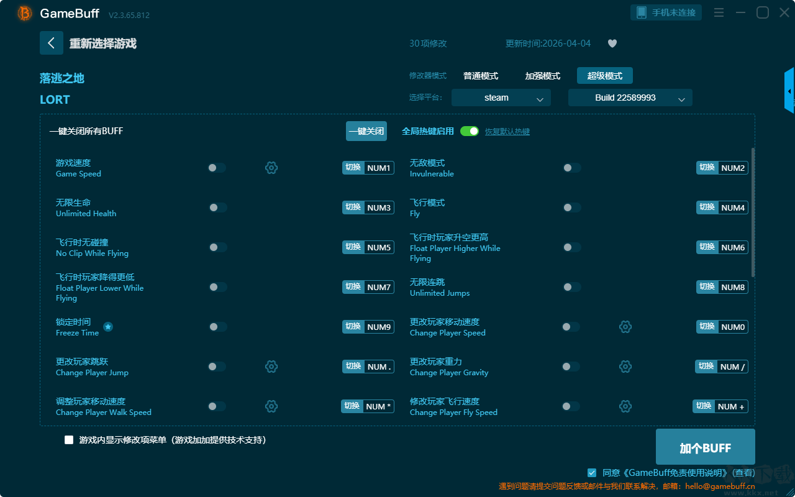Image resolution: width=795 pixels, height=497 pixels.
Task: Click the NUM . hotkey field
Action: tap(379, 367)
